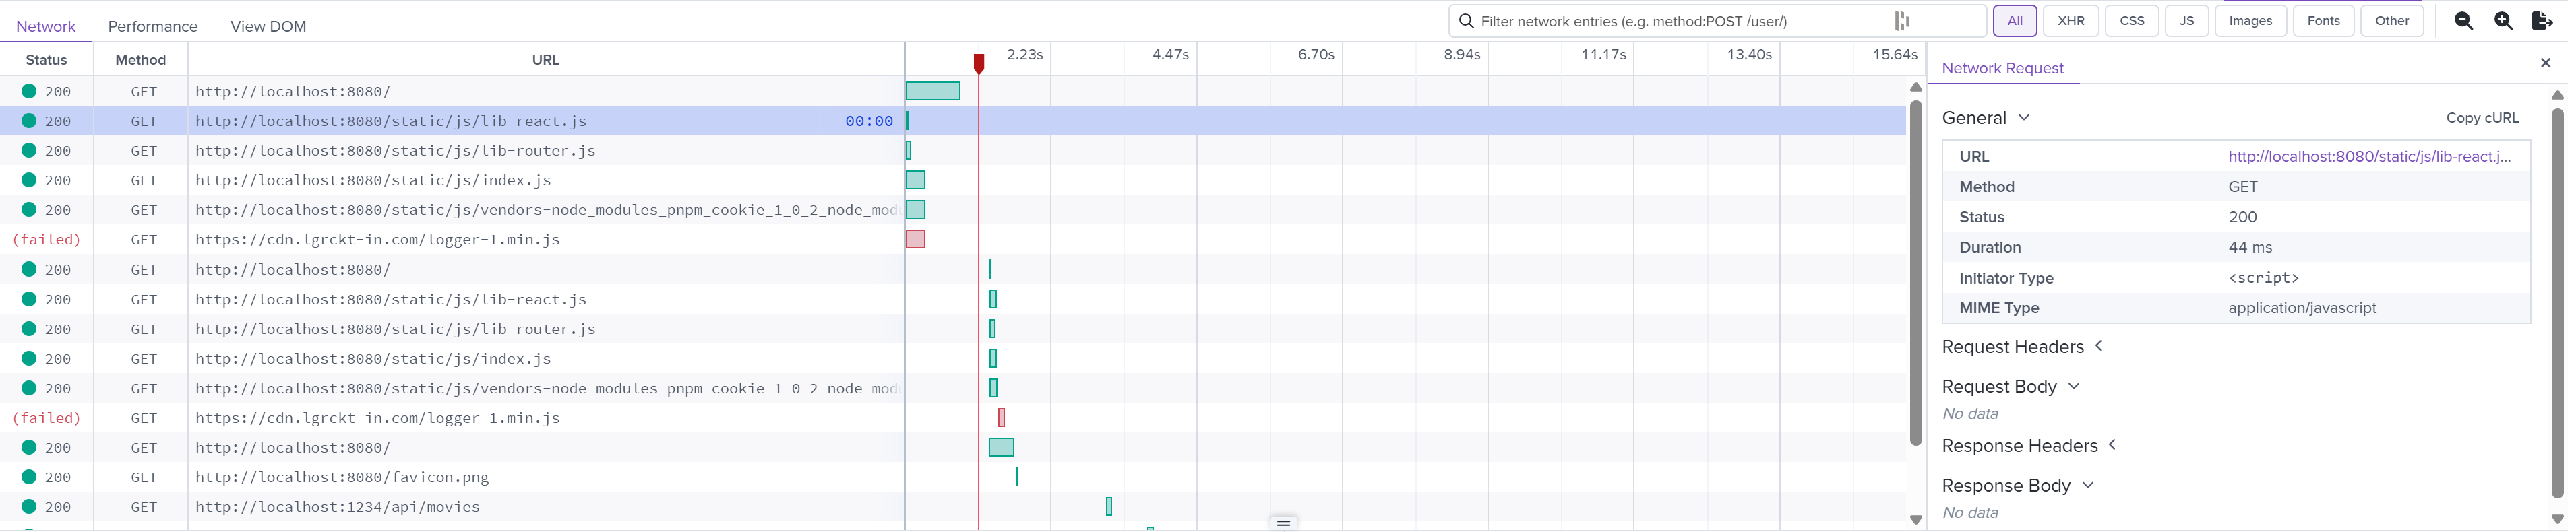Click the application/javascript MIME Type value

pos(2302,308)
